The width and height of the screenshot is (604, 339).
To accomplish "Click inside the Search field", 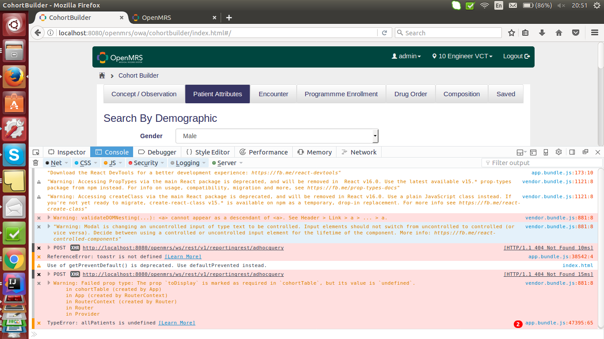I will click(448, 32).
